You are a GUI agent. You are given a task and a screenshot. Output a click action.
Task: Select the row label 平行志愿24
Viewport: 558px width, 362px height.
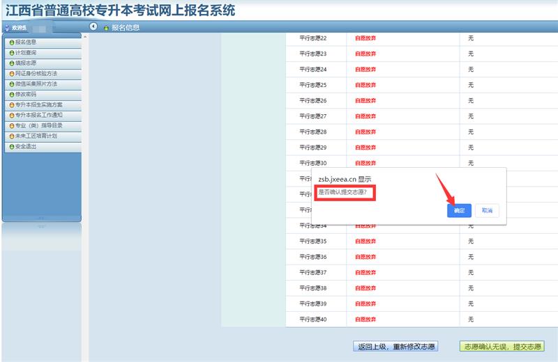coord(312,70)
